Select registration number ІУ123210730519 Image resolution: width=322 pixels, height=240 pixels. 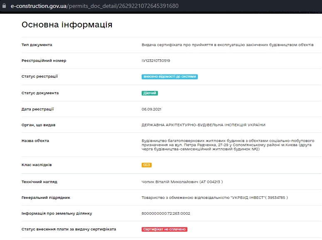click(x=156, y=61)
